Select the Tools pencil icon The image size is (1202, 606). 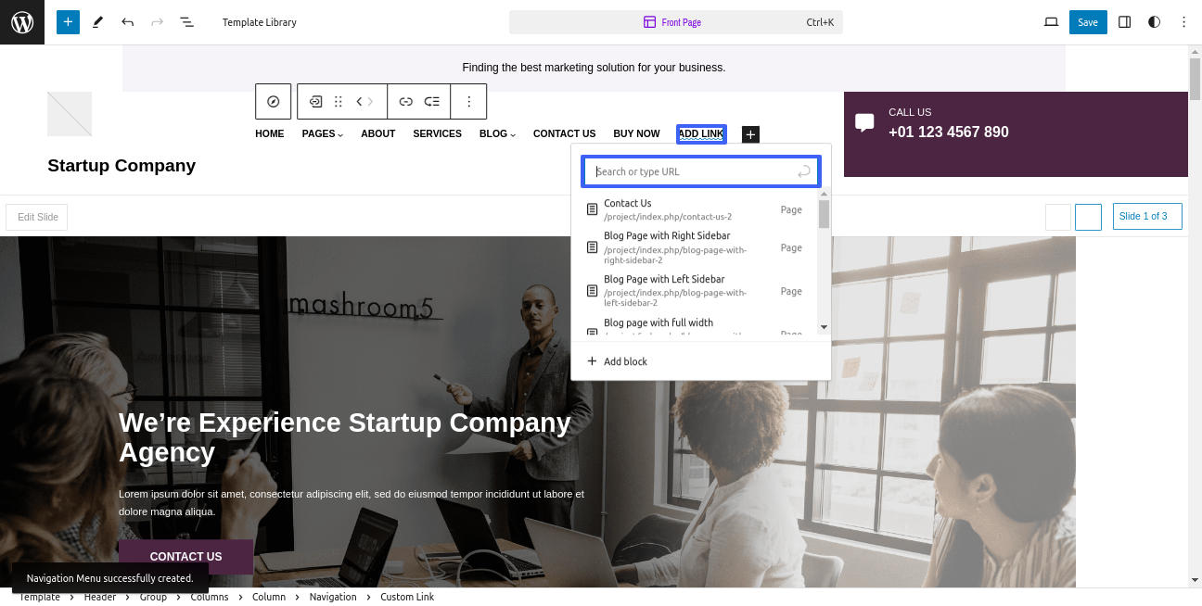click(x=98, y=22)
